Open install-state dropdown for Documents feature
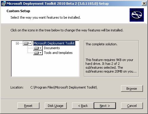 [x=38, y=48]
